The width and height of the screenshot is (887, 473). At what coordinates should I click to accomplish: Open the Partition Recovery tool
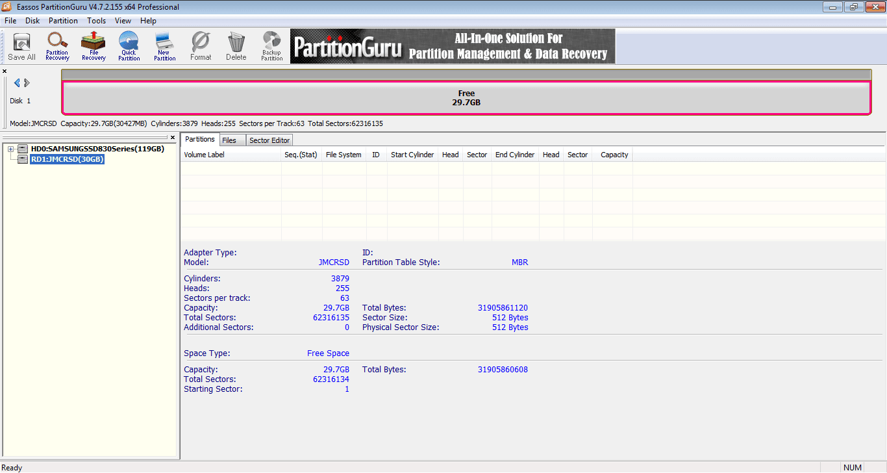pyautogui.click(x=57, y=46)
